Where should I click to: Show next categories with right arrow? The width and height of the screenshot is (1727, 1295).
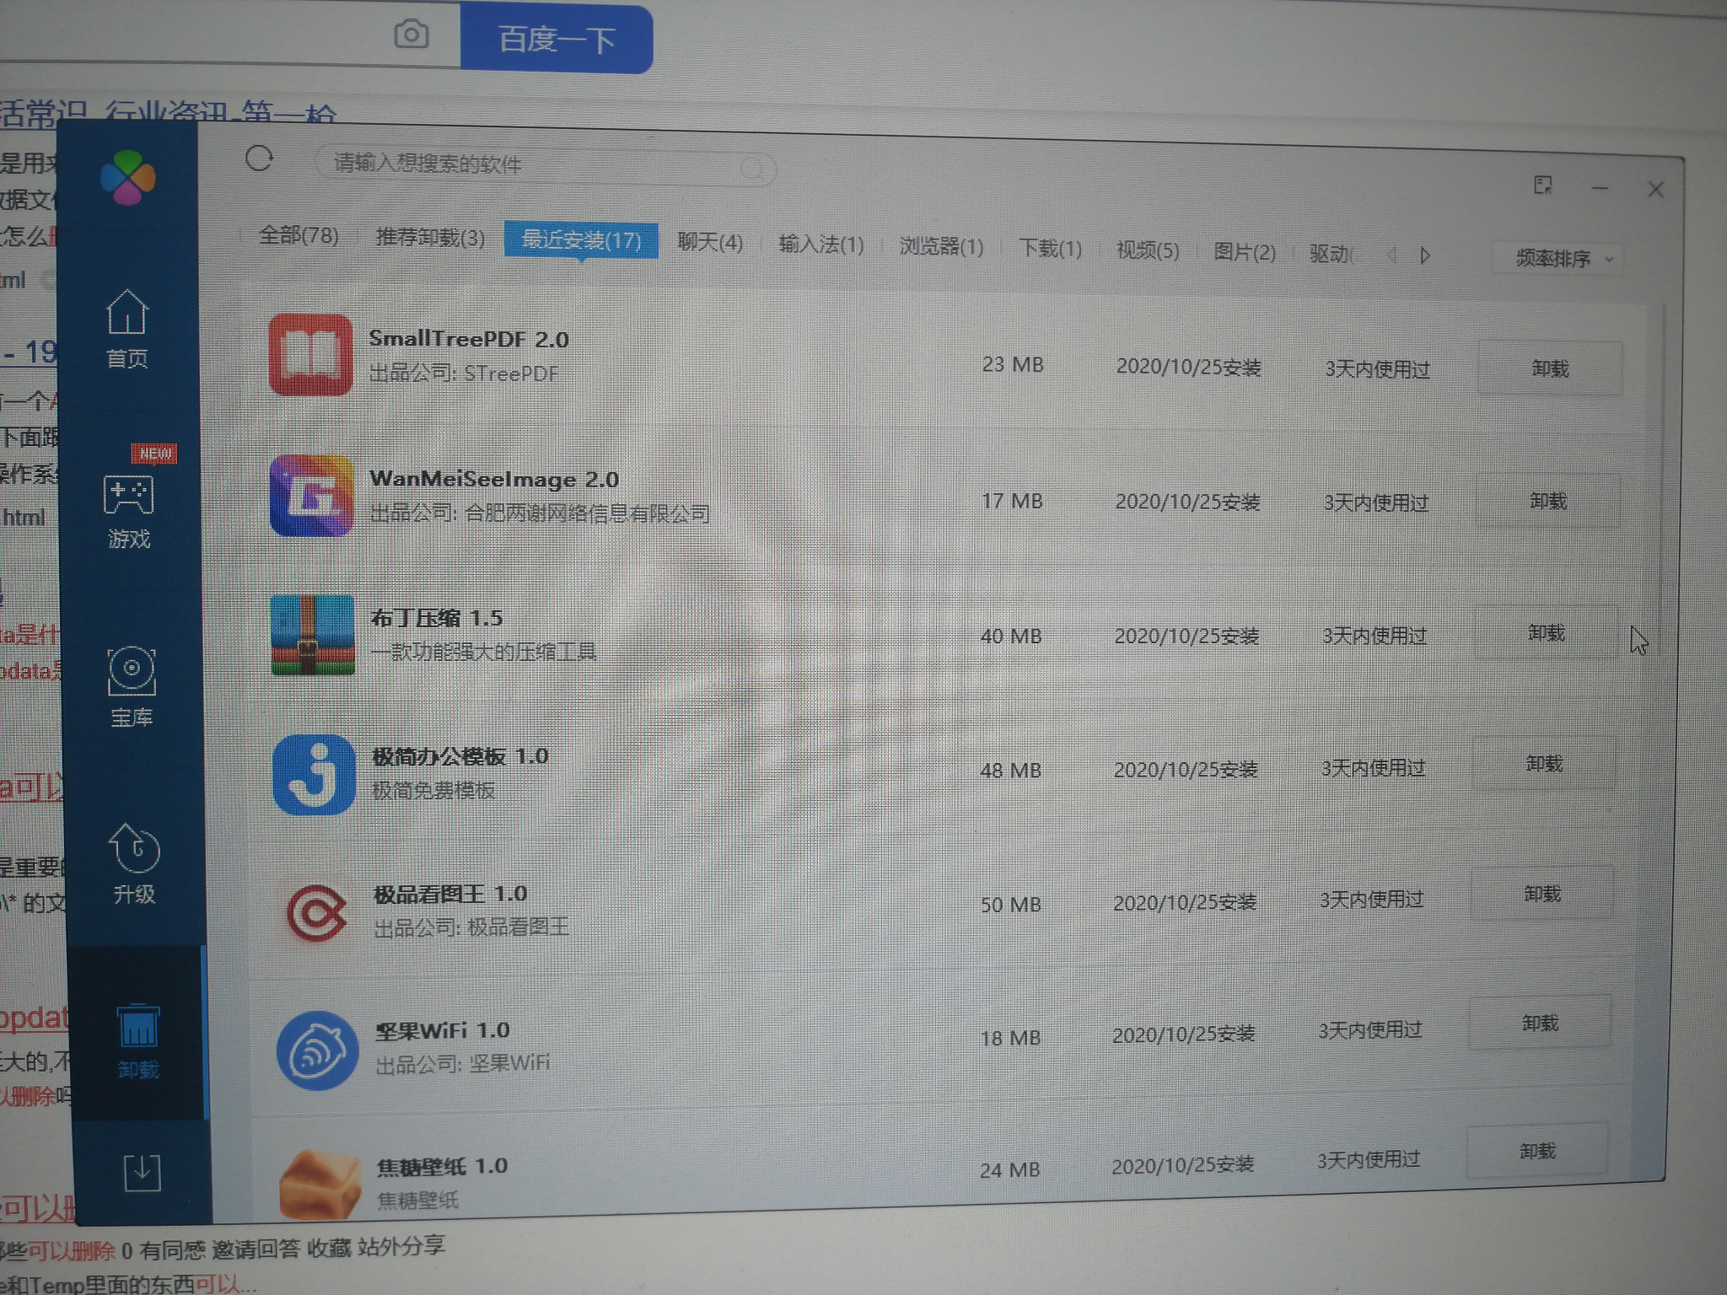point(1425,255)
